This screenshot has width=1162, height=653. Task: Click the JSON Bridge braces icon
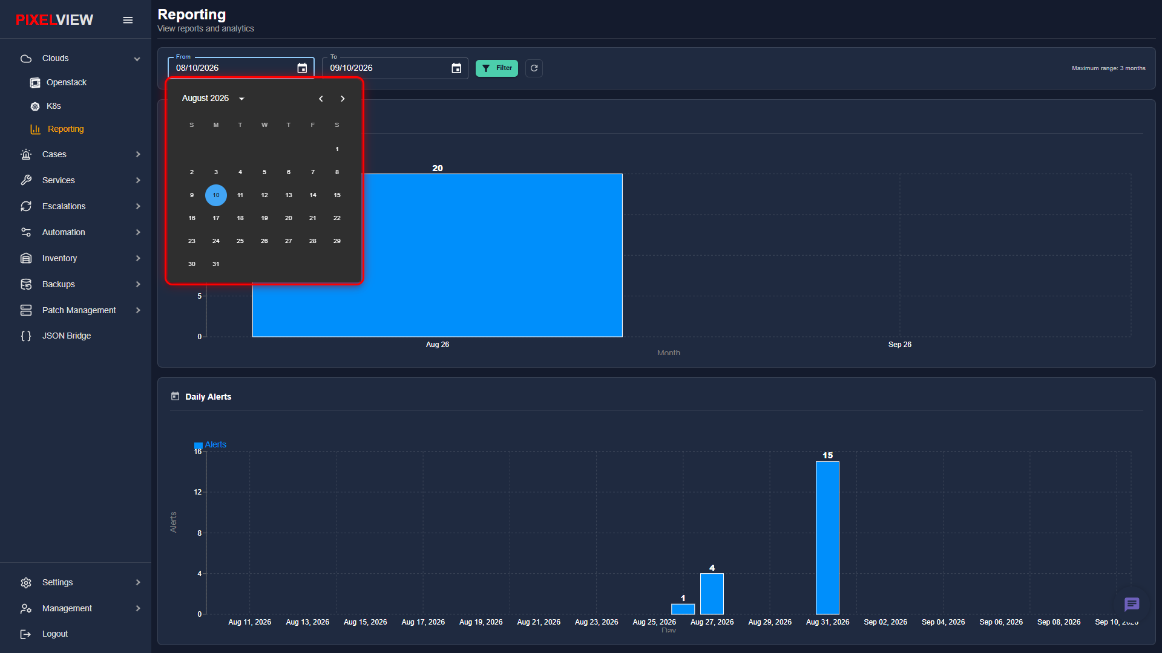26,336
